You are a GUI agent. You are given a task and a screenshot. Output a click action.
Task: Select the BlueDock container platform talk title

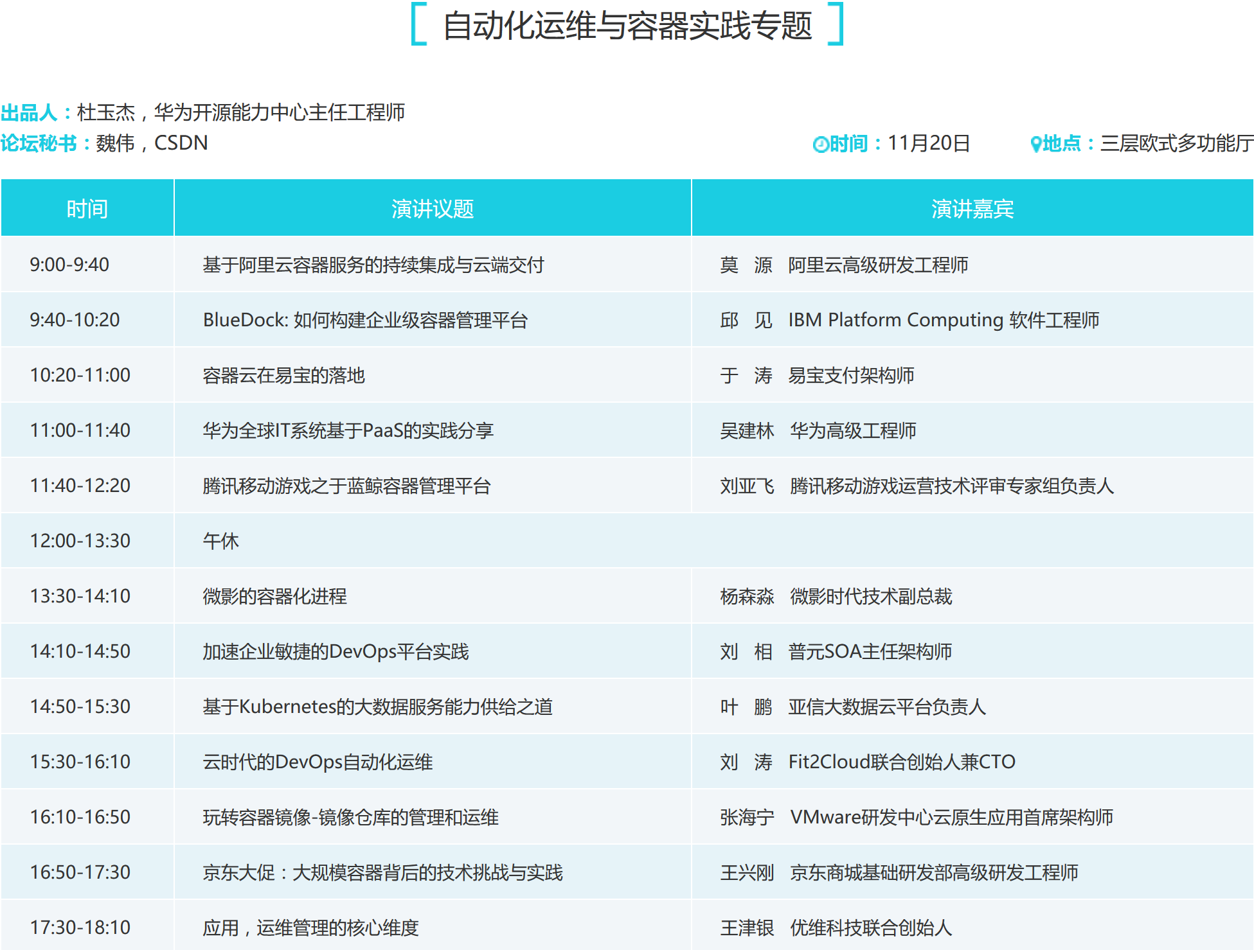click(365, 320)
